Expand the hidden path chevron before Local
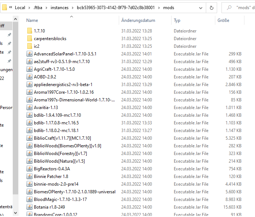Viewport: 255px width, 217px height. 11,7
